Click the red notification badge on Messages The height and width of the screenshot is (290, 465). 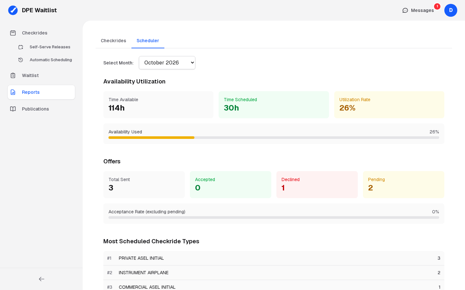coord(437,6)
